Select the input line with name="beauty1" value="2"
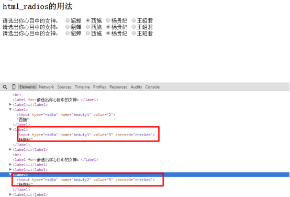290x197 pixels. [x=66, y=115]
